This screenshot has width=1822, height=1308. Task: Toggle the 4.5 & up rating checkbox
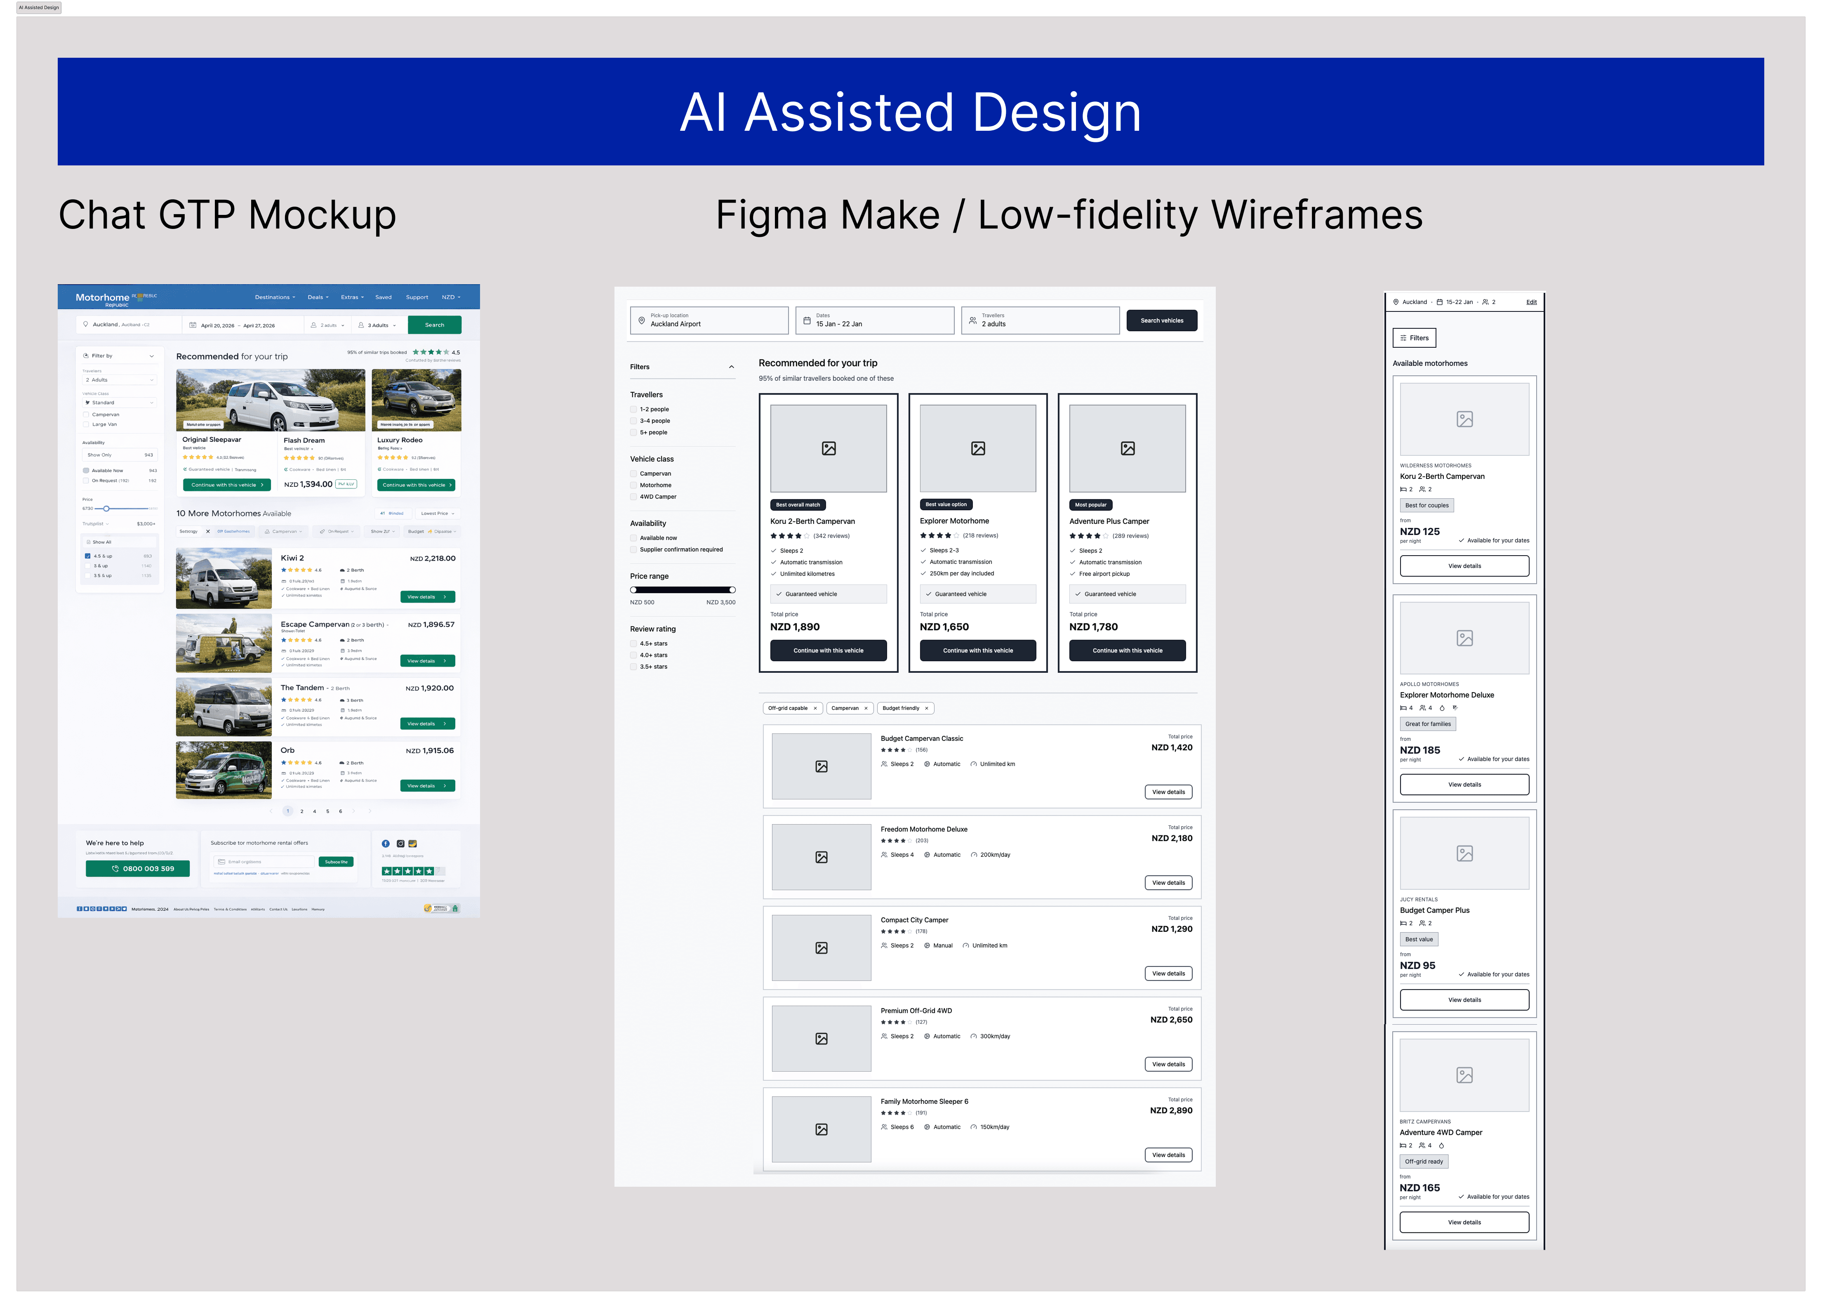(x=87, y=556)
